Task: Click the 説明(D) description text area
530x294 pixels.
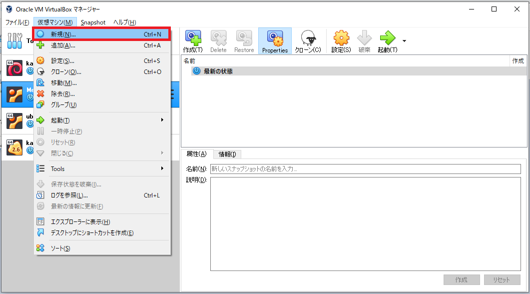Action: coord(365,224)
